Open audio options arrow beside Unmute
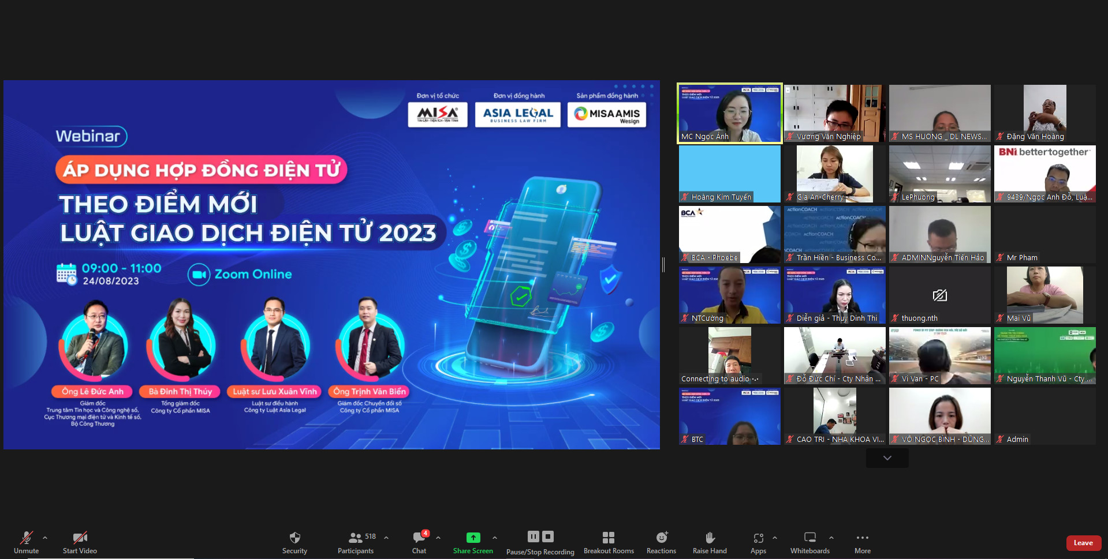This screenshot has height=559, width=1108. pyautogui.click(x=45, y=538)
